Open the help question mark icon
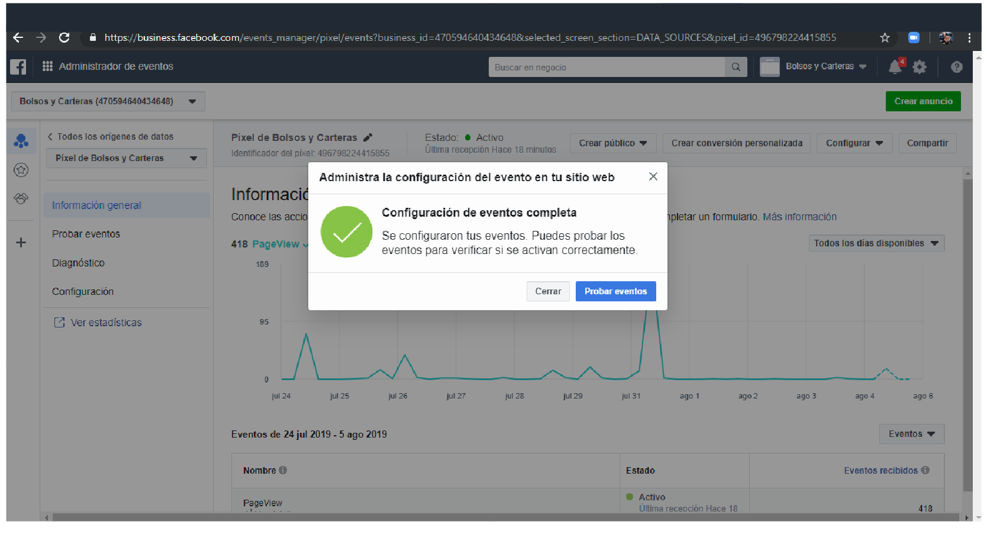Viewport: 987px width, 553px height. pyautogui.click(x=957, y=67)
